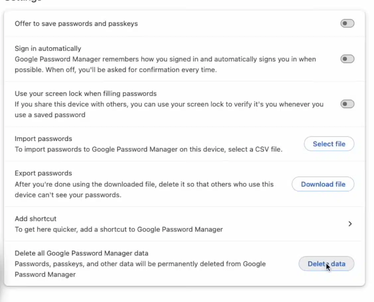Screen dimensions: 374x302
Task: Select the Import passwords settings row
Action: pos(133,144)
